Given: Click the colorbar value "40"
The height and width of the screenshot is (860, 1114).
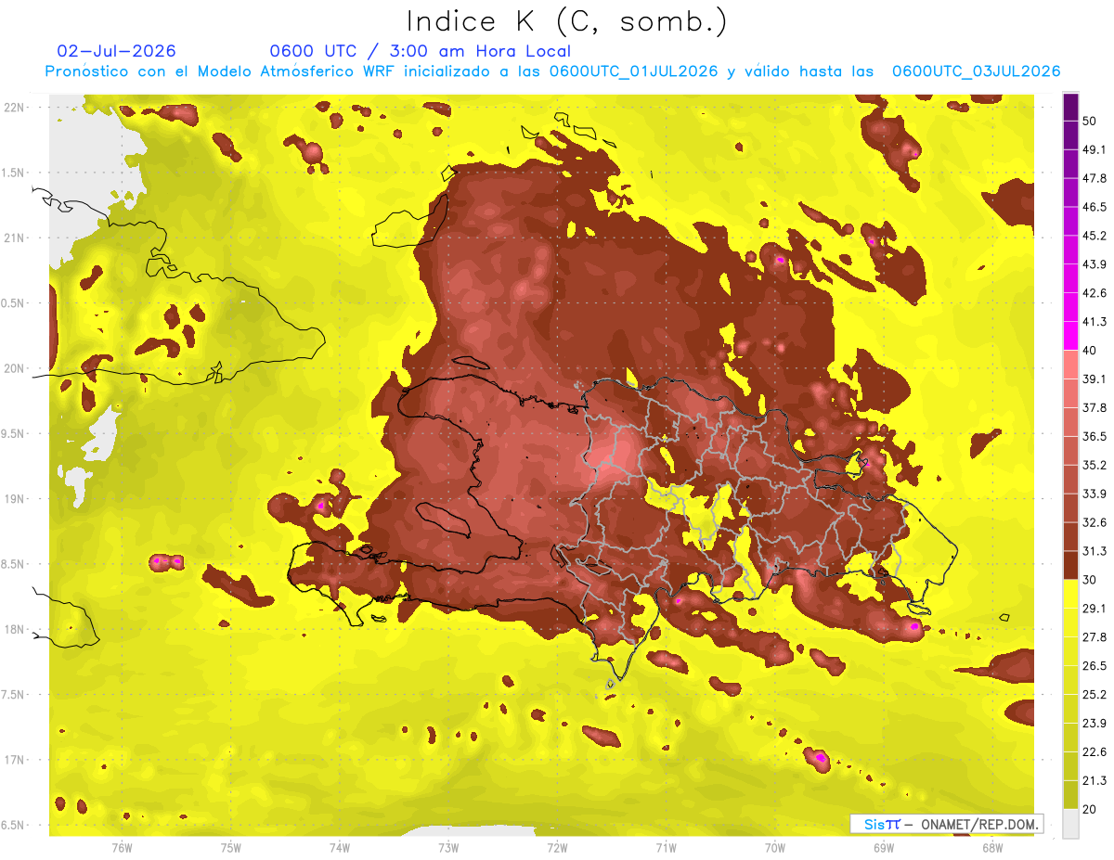Looking at the screenshot, I should tap(1090, 351).
